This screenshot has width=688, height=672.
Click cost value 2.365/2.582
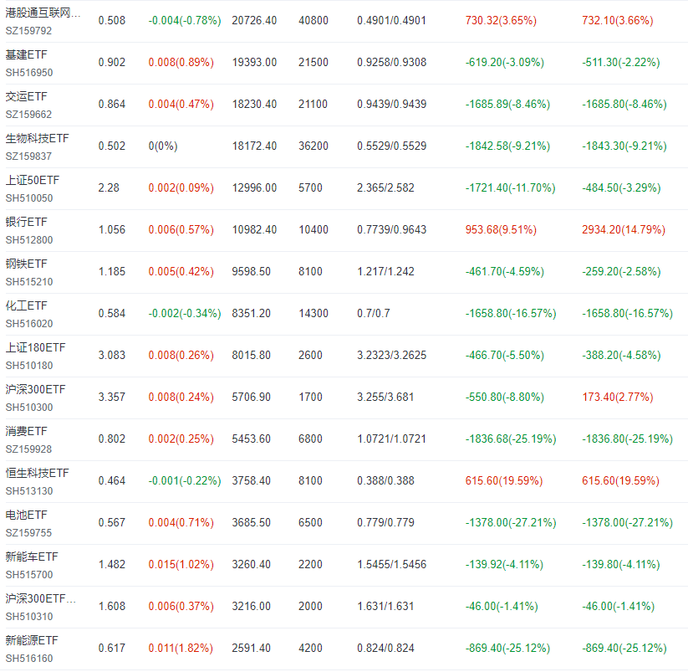[385, 188]
